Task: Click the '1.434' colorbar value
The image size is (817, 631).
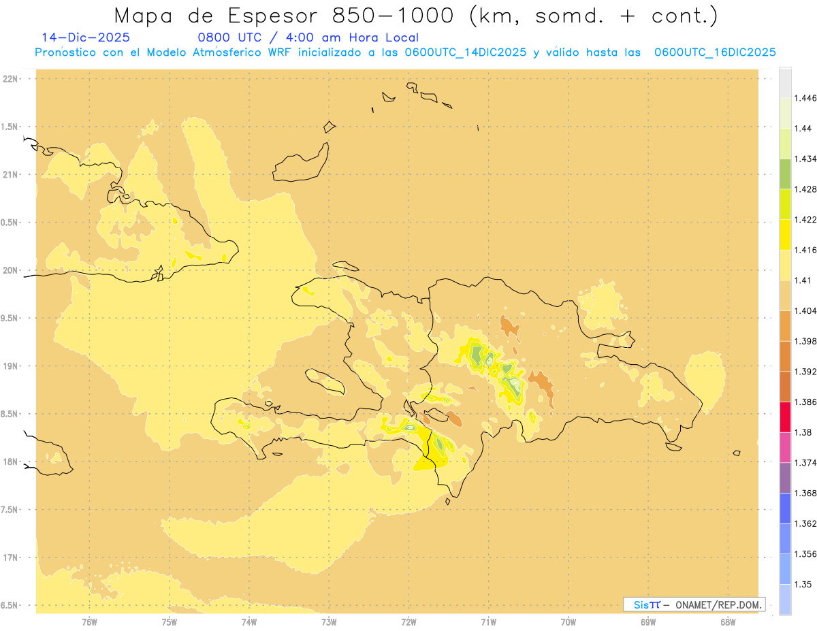Action: 805,159
